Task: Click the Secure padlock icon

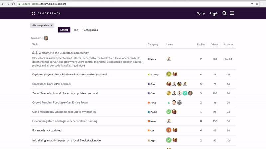Action: [x=19, y=4]
